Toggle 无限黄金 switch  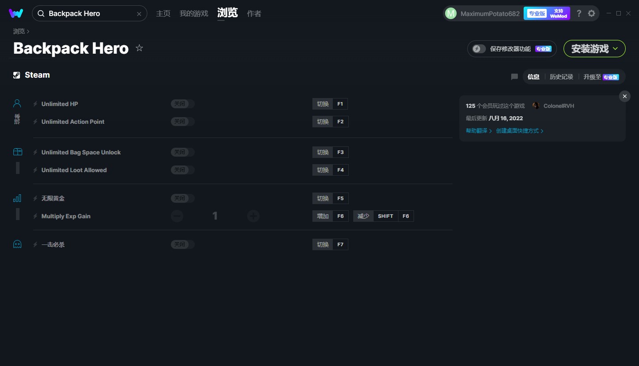point(183,198)
